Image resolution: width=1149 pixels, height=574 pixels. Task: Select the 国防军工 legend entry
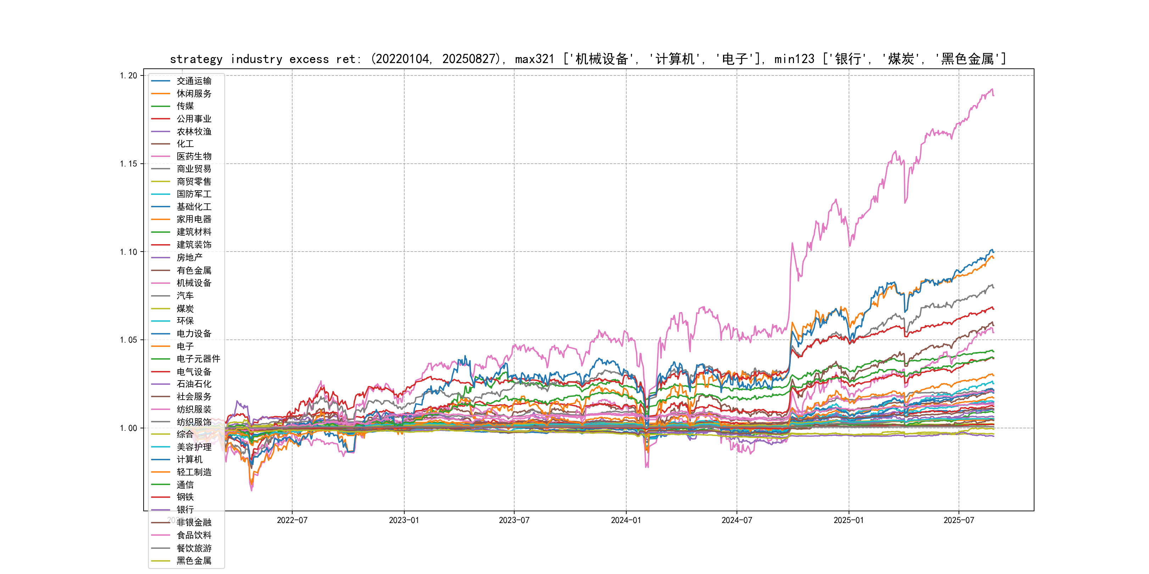194,194
